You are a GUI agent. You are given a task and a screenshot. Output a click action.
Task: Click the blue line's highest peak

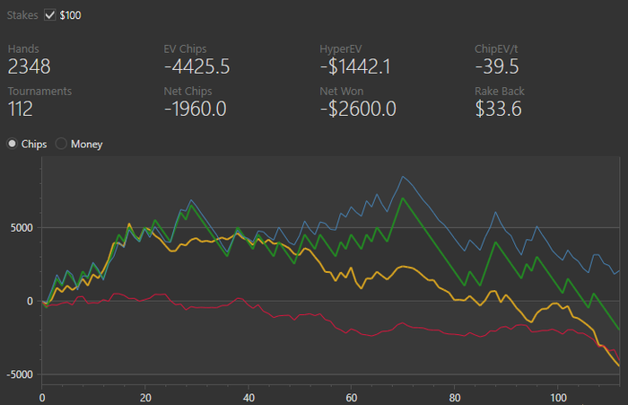pyautogui.click(x=403, y=177)
